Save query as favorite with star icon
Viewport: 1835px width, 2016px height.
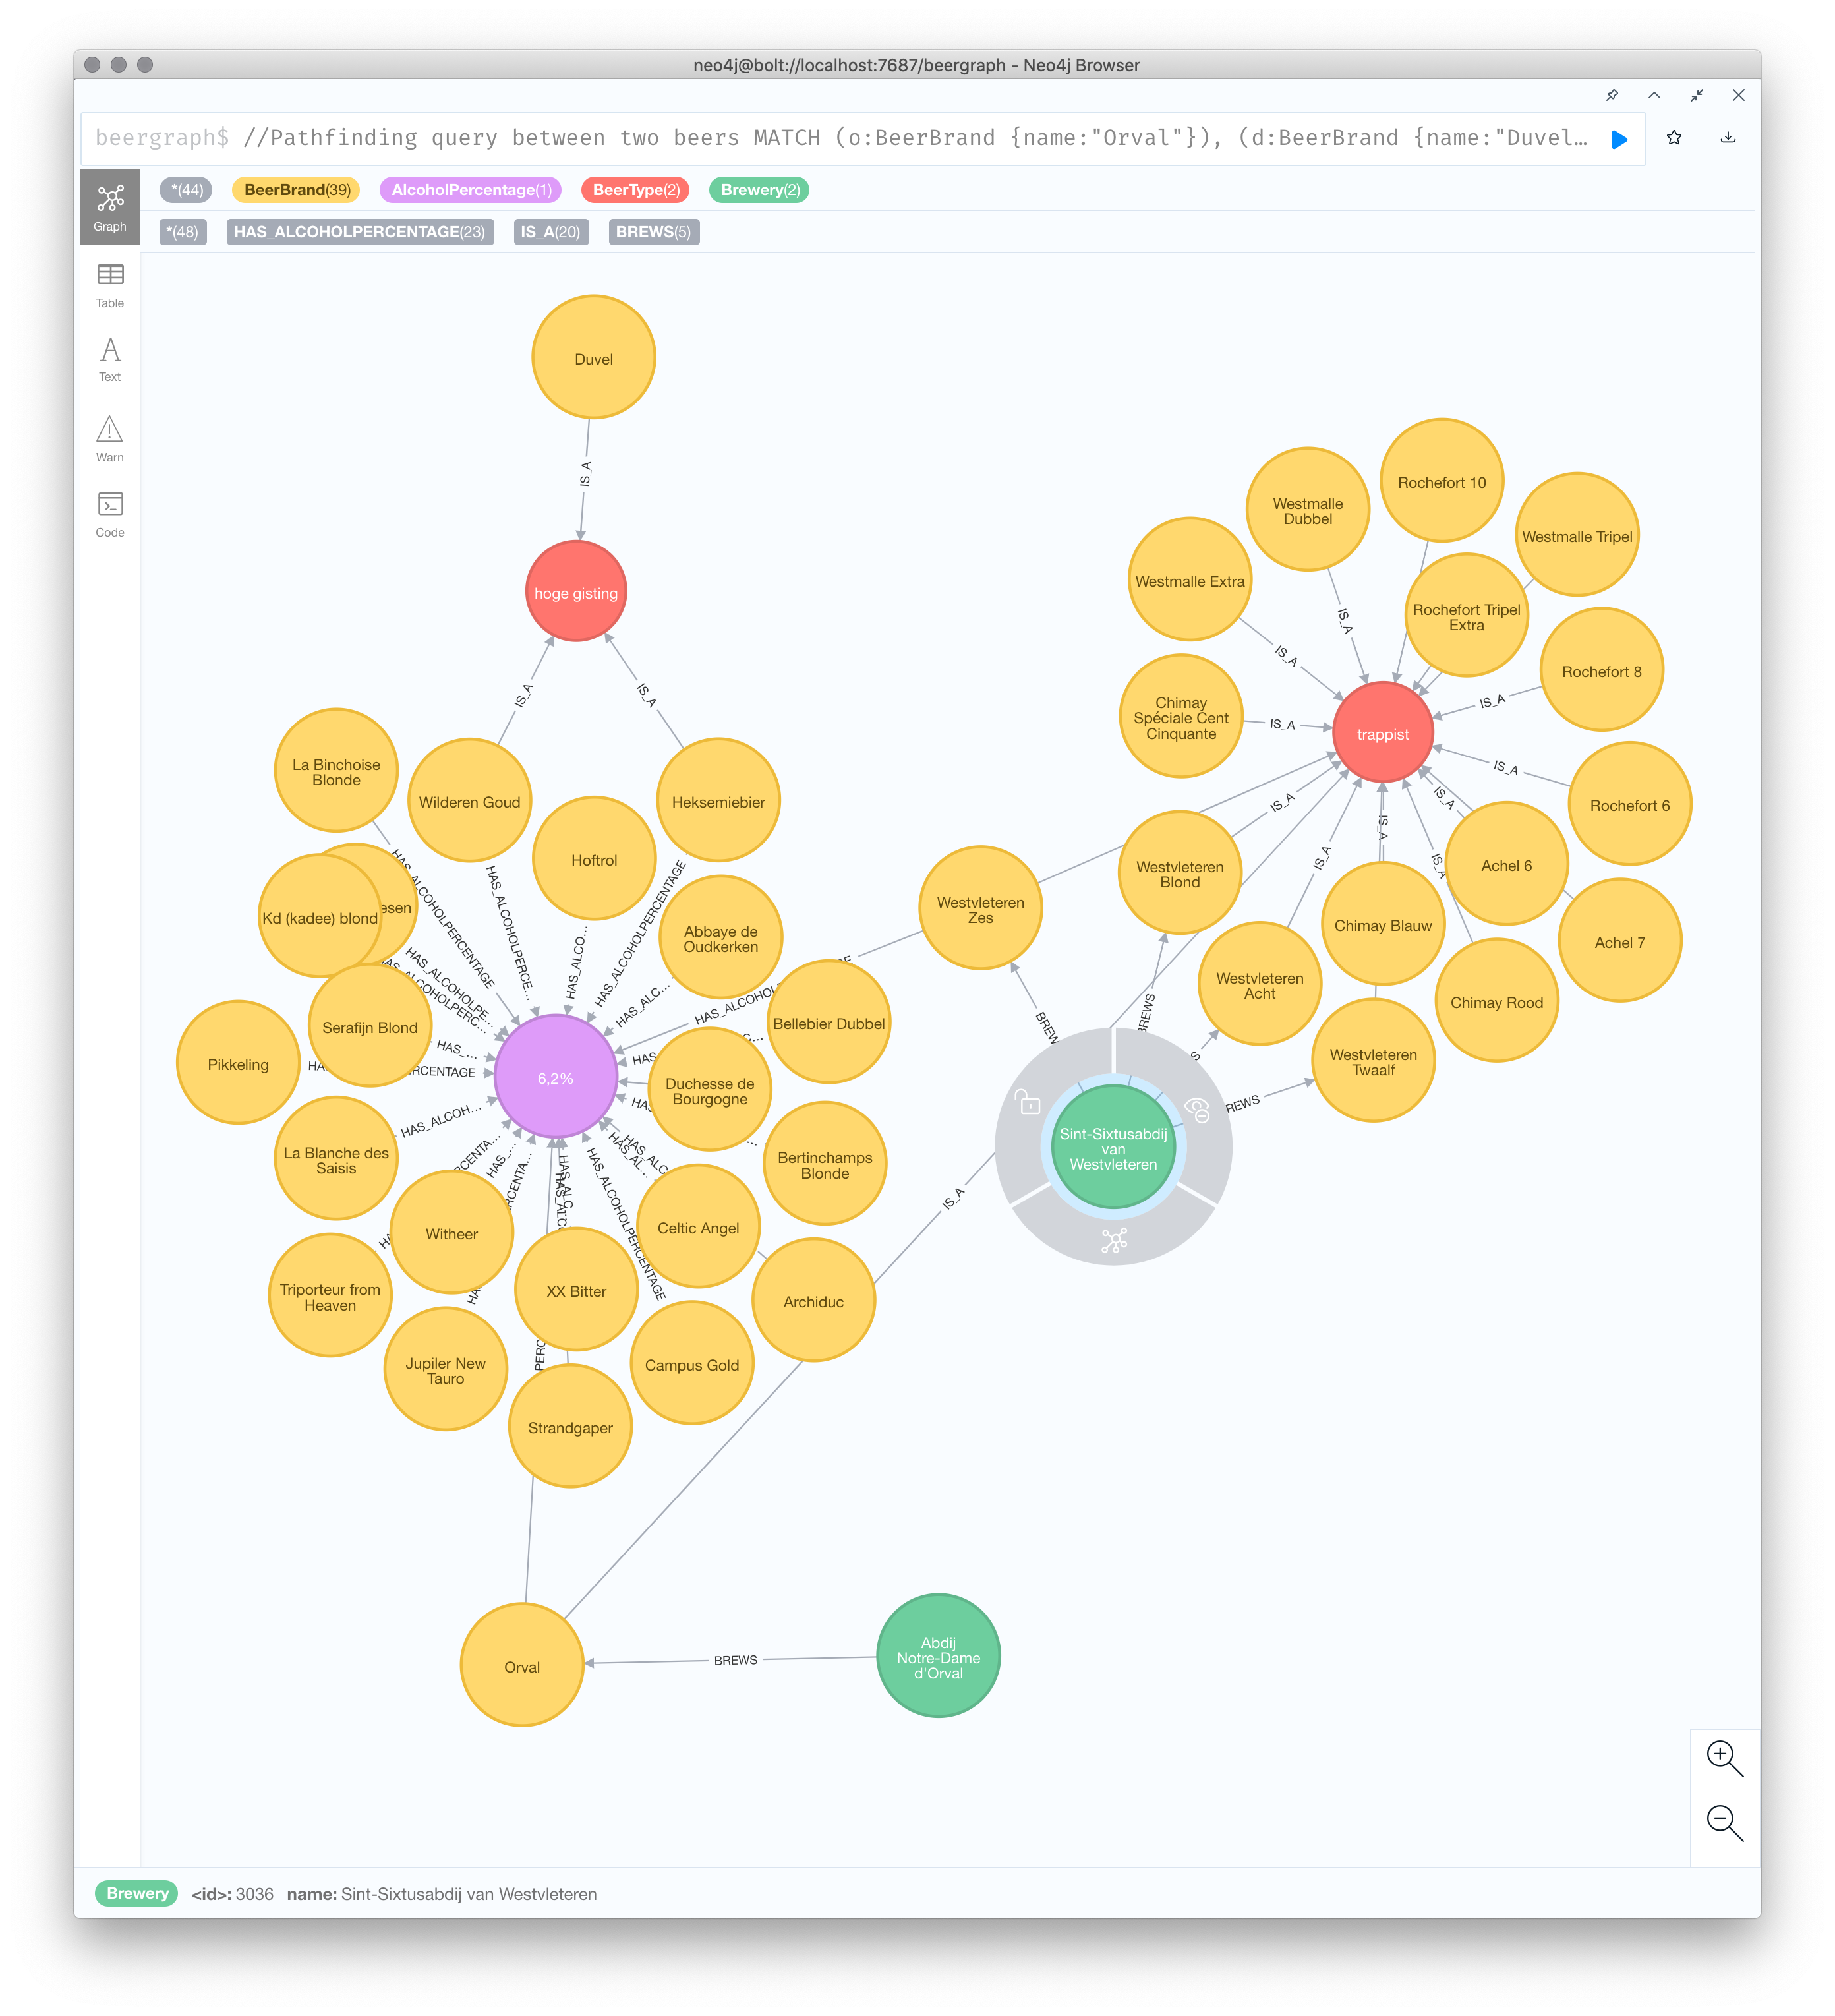coord(1673,138)
